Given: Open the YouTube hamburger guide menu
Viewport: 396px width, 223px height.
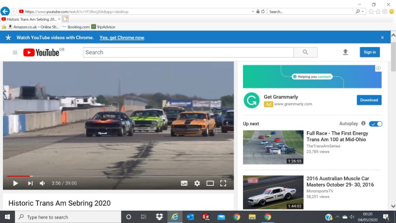Looking at the screenshot, I should tap(15, 53).
